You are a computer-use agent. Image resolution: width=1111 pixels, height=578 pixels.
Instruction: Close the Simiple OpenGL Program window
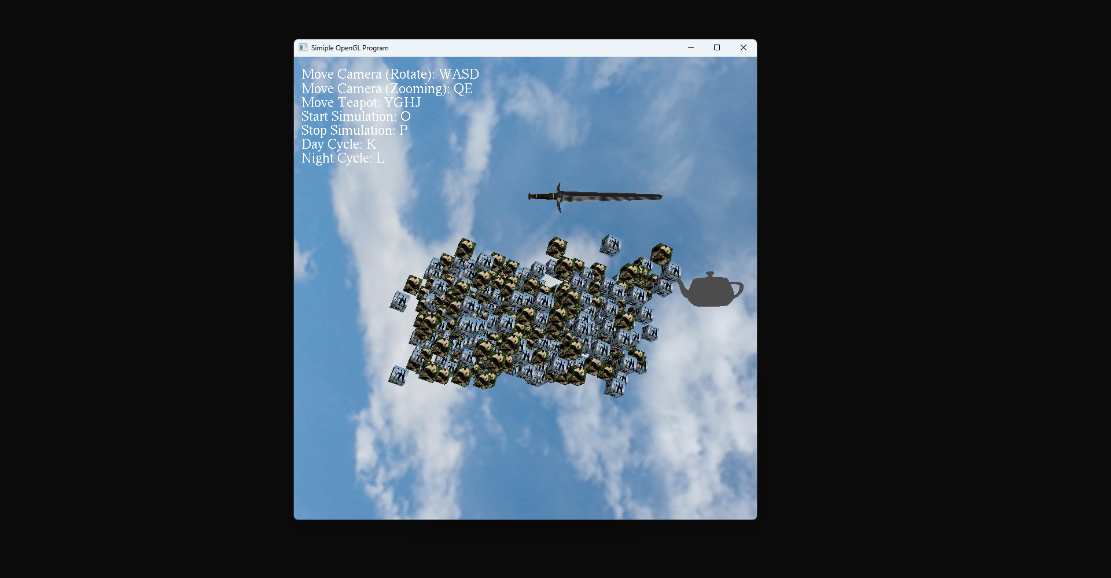(744, 47)
